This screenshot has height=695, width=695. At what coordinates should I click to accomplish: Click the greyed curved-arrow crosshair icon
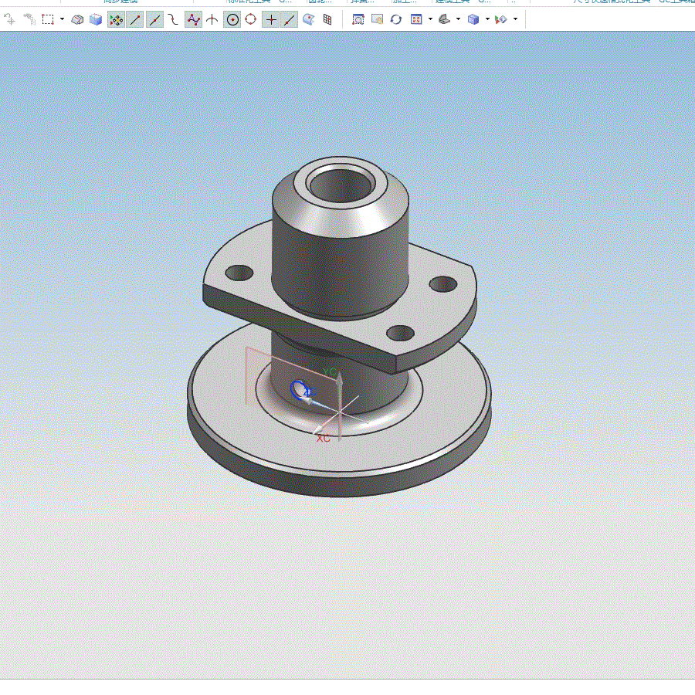pyautogui.click(x=9, y=19)
